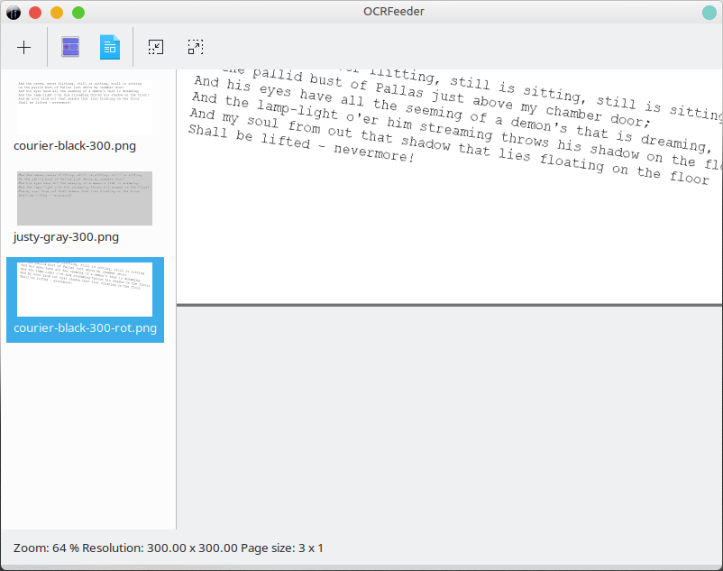Minimize window with yellow button

(x=57, y=13)
